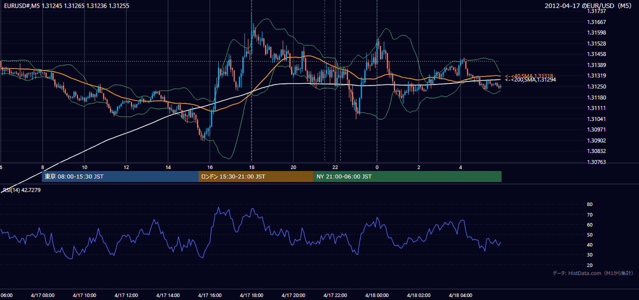Click the bottom date label 4/17 08:00
This screenshot has width=639, height=300.
pos(41,295)
